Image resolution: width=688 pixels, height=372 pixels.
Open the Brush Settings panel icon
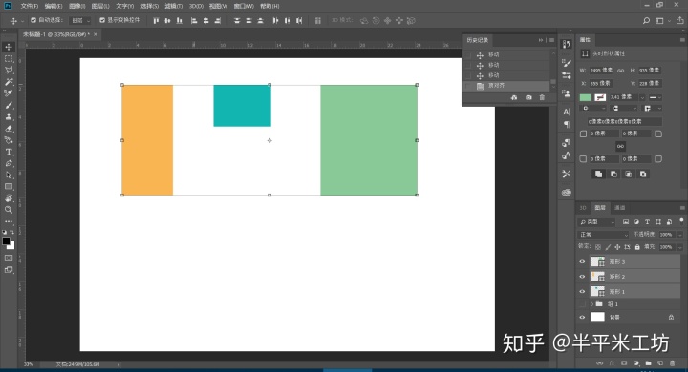(567, 63)
